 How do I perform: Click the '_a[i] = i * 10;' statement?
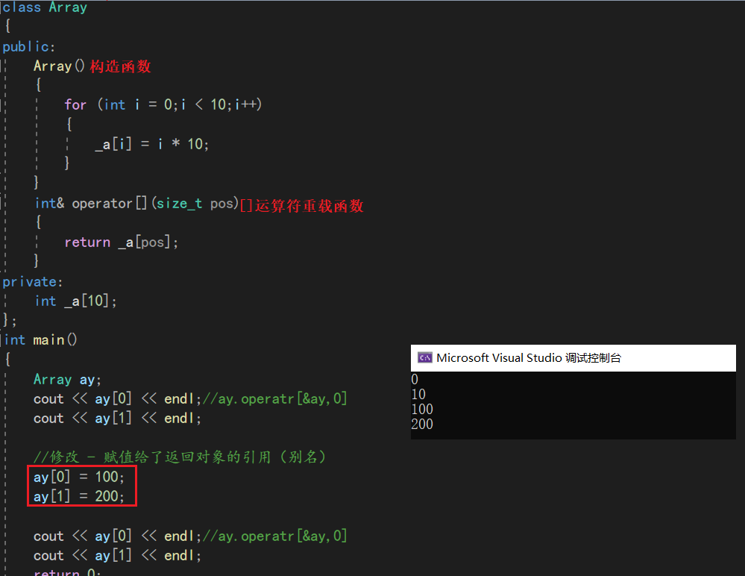[x=151, y=143]
